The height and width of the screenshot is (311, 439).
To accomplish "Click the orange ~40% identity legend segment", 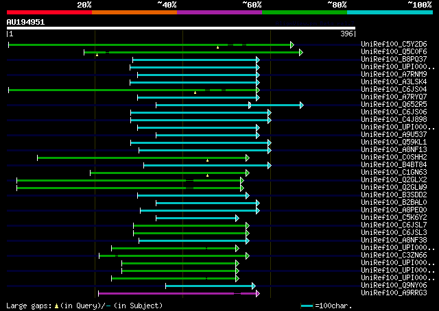I will click(x=134, y=12).
